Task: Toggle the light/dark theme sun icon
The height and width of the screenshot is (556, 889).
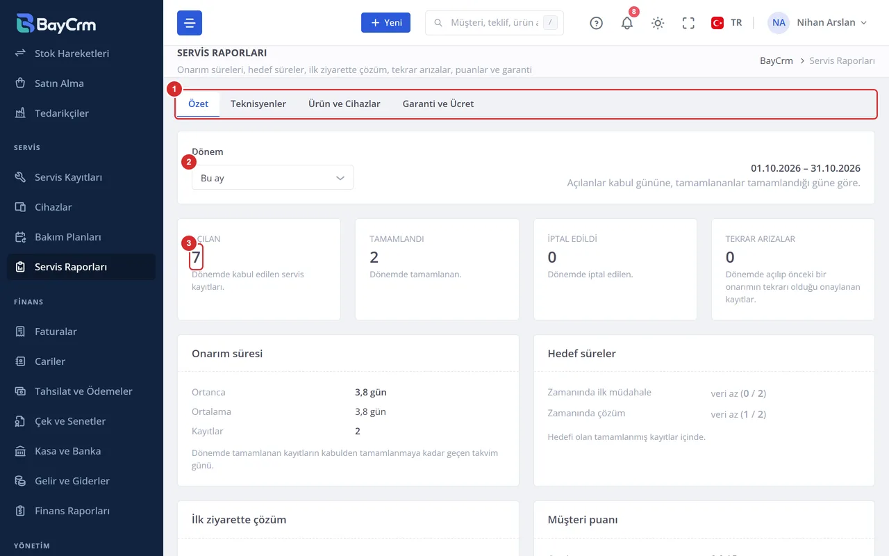Action: (658, 23)
